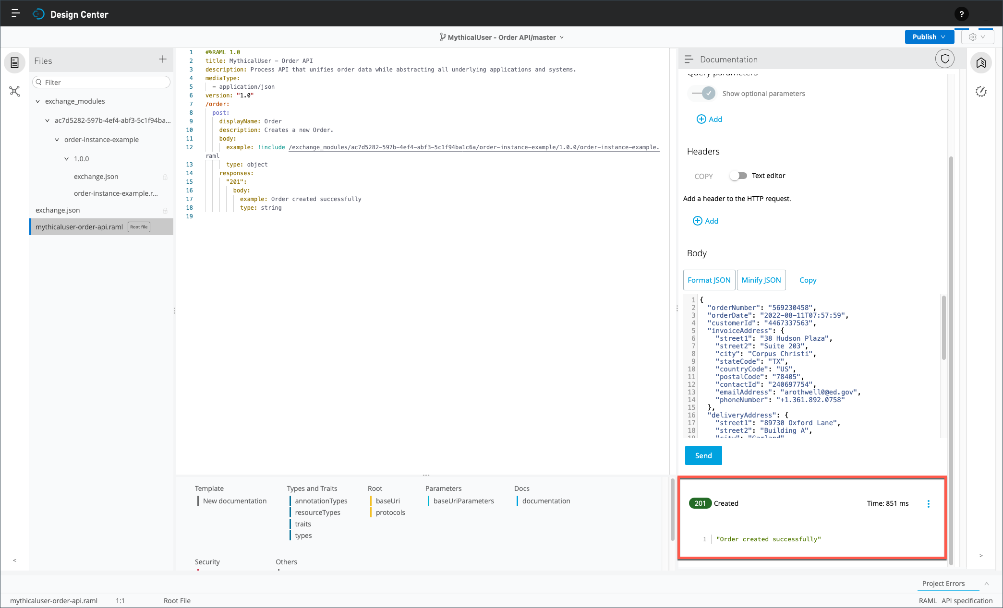Enable the Headers Text editor toggle
The image size is (1003, 608).
[738, 176]
